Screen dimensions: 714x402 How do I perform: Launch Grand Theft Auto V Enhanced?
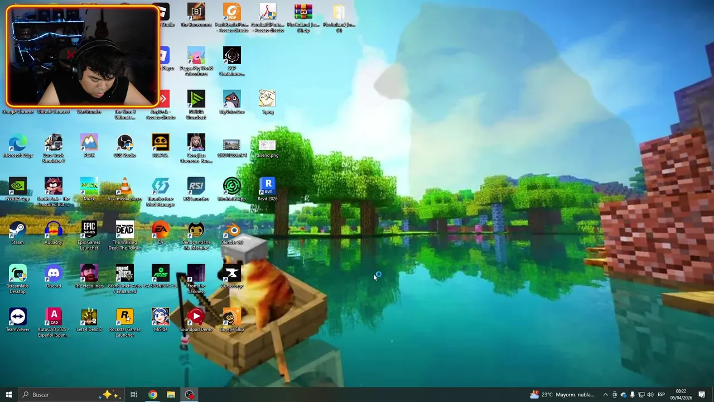coord(125,279)
